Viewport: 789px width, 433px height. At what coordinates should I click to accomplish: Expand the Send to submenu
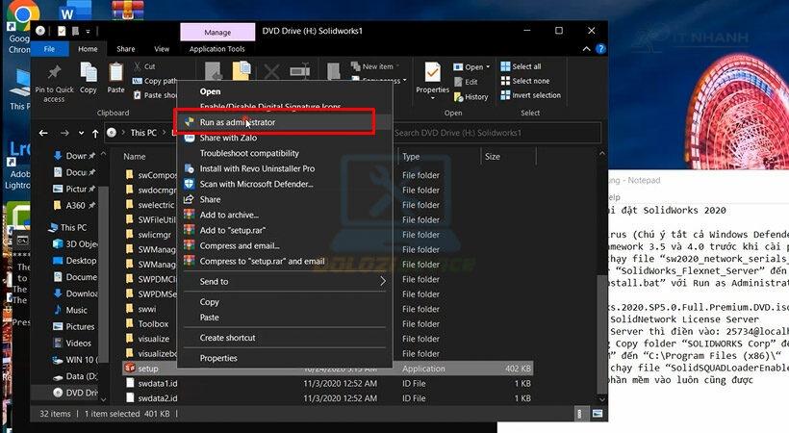tap(381, 281)
